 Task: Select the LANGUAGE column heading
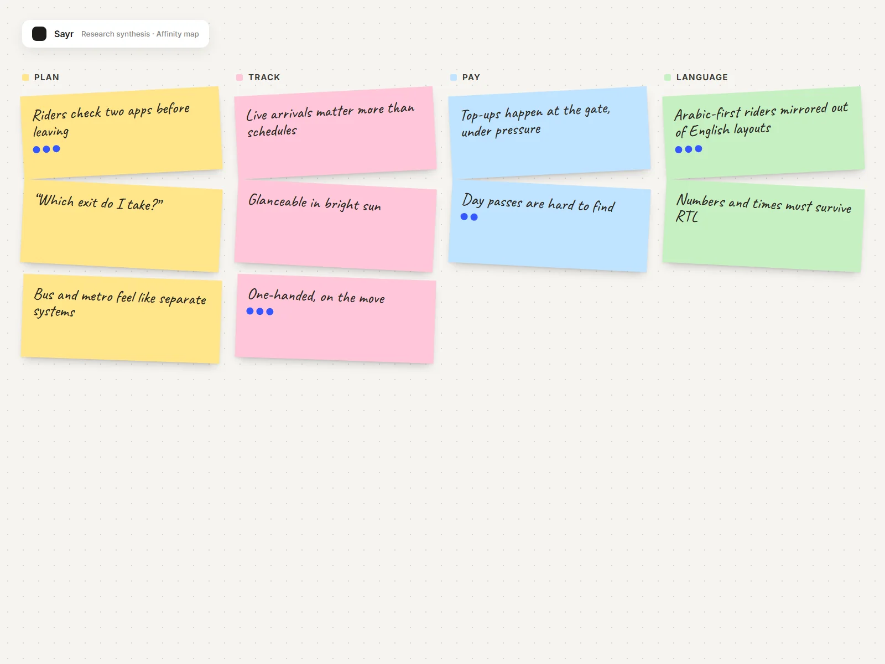click(702, 77)
